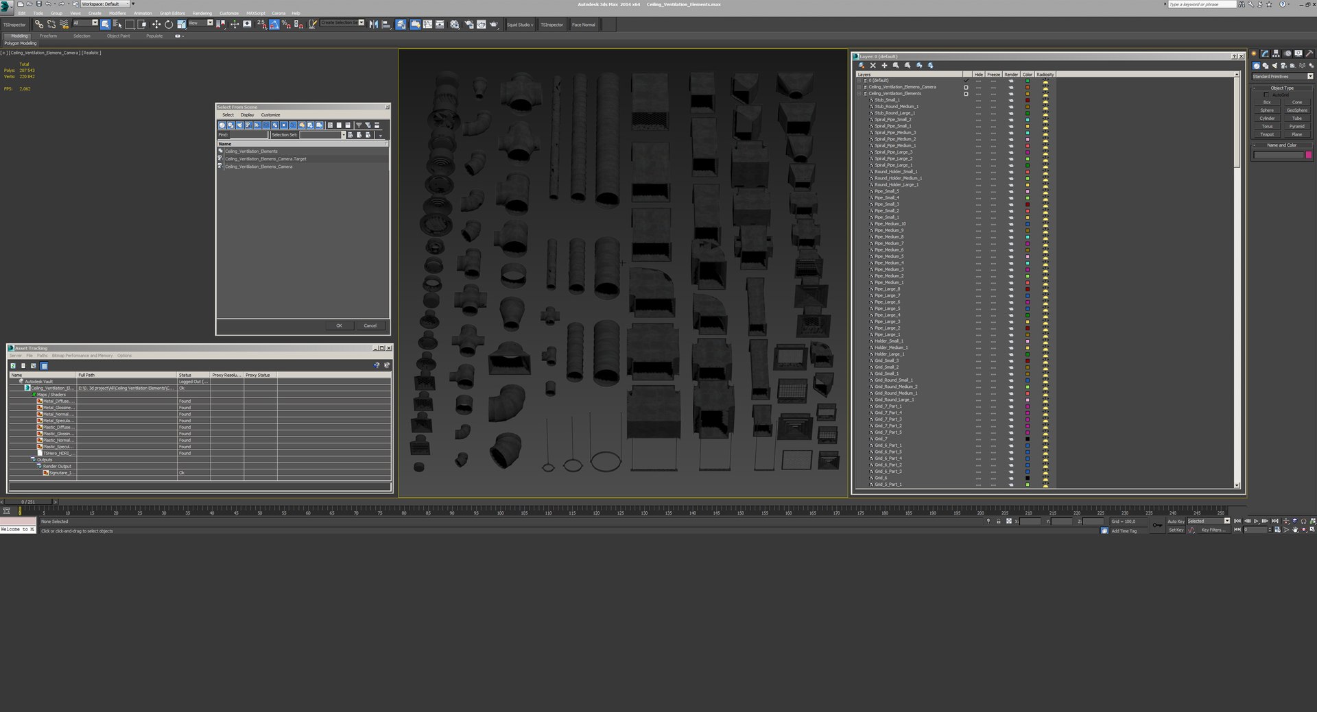Click color swatch for Stub_Small_1 layer row
The width and height of the screenshot is (1317, 712).
click(1028, 100)
